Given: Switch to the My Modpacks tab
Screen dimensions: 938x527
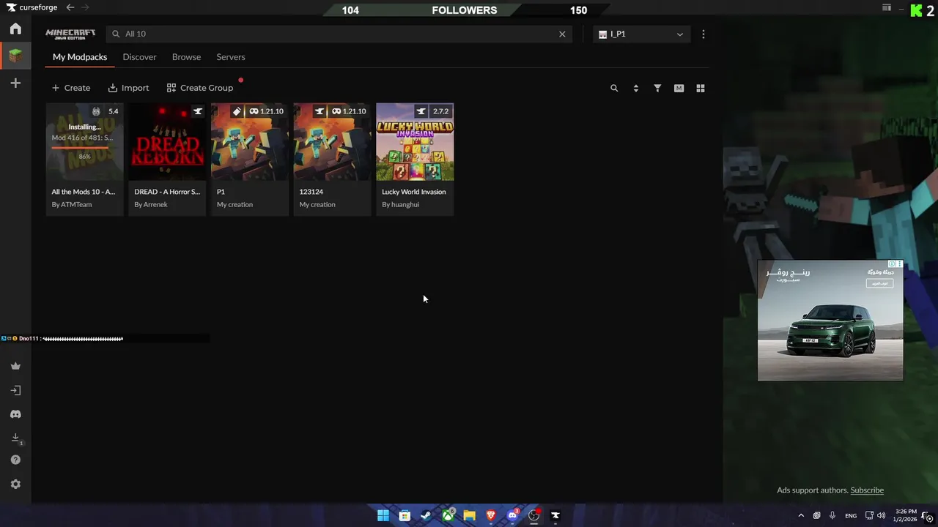Looking at the screenshot, I should coord(80,57).
